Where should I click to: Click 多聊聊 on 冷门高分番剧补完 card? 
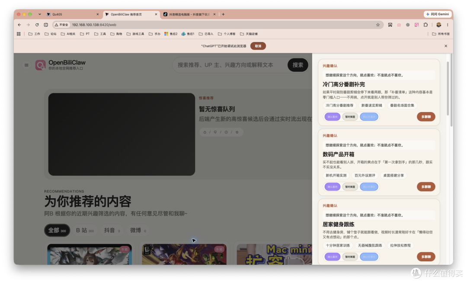click(426, 117)
